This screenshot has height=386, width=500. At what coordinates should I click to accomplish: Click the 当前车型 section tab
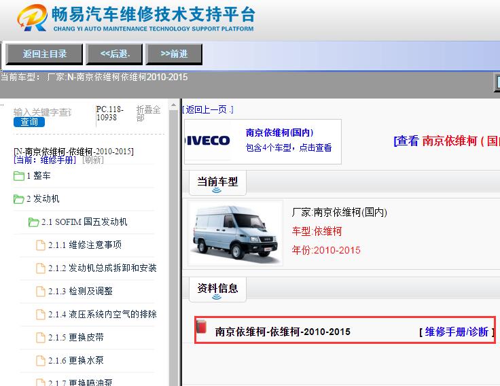[218, 183]
